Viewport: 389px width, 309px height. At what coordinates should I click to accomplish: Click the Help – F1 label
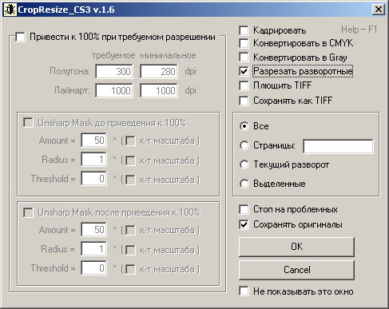point(359,30)
